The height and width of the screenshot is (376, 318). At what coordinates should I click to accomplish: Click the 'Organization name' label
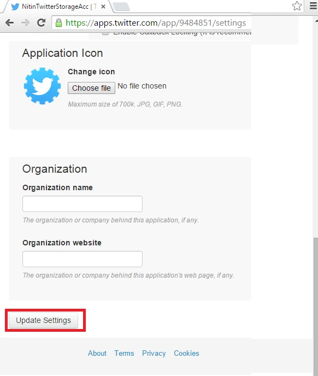click(57, 187)
